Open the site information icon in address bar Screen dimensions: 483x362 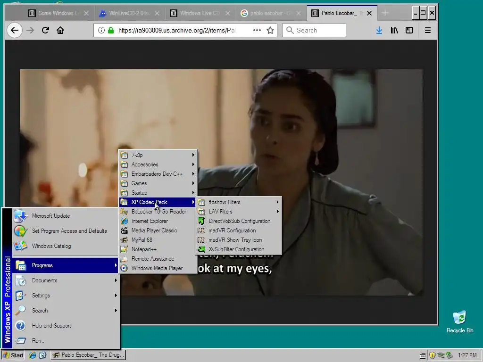pos(101,30)
